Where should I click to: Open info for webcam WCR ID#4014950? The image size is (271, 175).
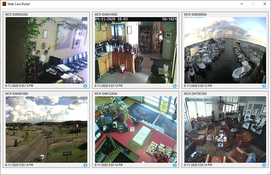pyautogui.click(x=174, y=86)
